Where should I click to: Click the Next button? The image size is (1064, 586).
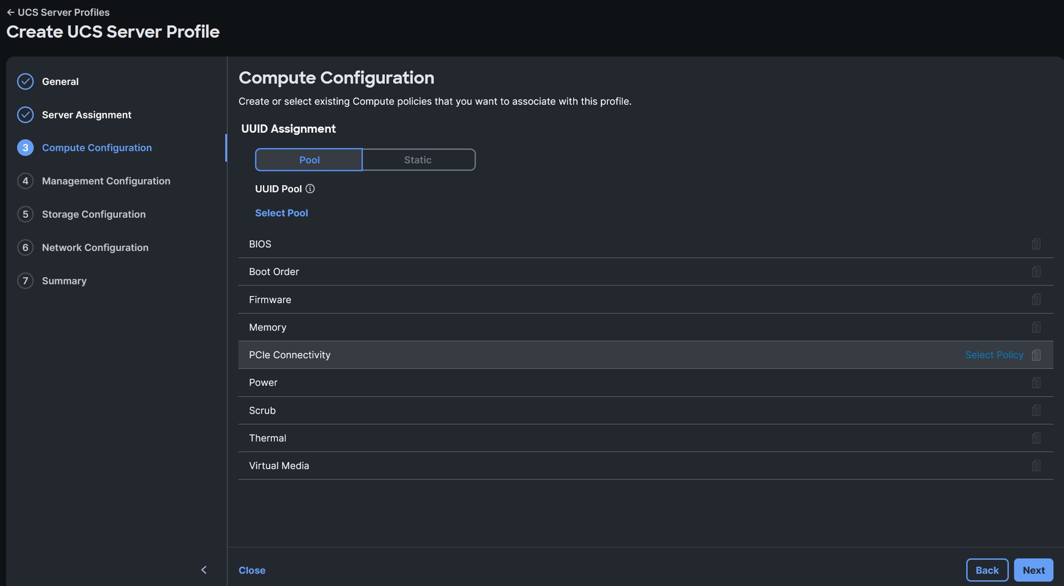pos(1033,570)
